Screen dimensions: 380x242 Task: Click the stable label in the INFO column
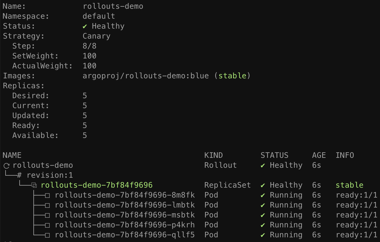coord(349,185)
